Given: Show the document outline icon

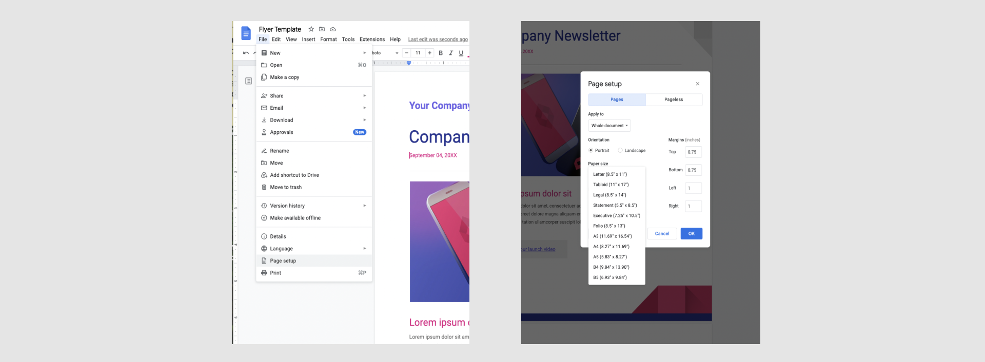Looking at the screenshot, I should pos(248,81).
